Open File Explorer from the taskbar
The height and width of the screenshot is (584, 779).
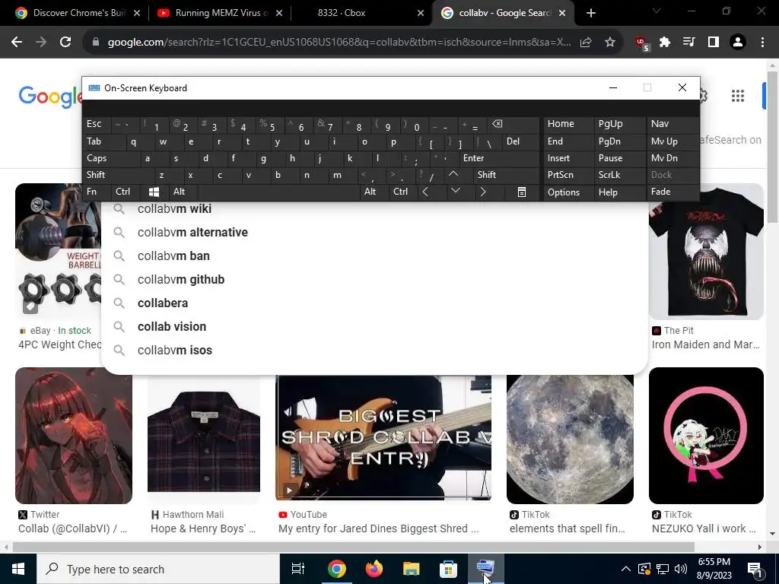pyautogui.click(x=412, y=569)
